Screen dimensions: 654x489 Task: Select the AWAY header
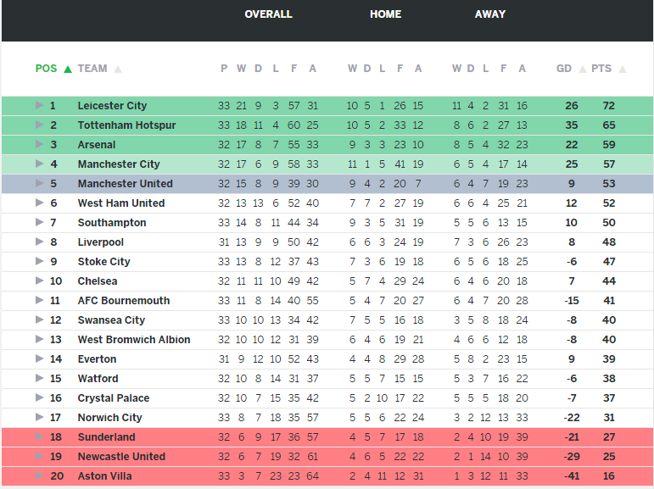click(x=490, y=14)
